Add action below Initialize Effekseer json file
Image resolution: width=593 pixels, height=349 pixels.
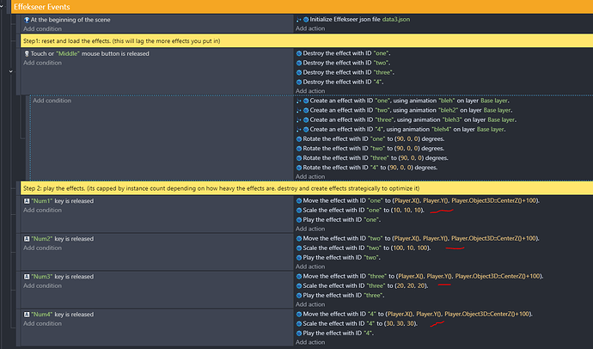pos(310,28)
